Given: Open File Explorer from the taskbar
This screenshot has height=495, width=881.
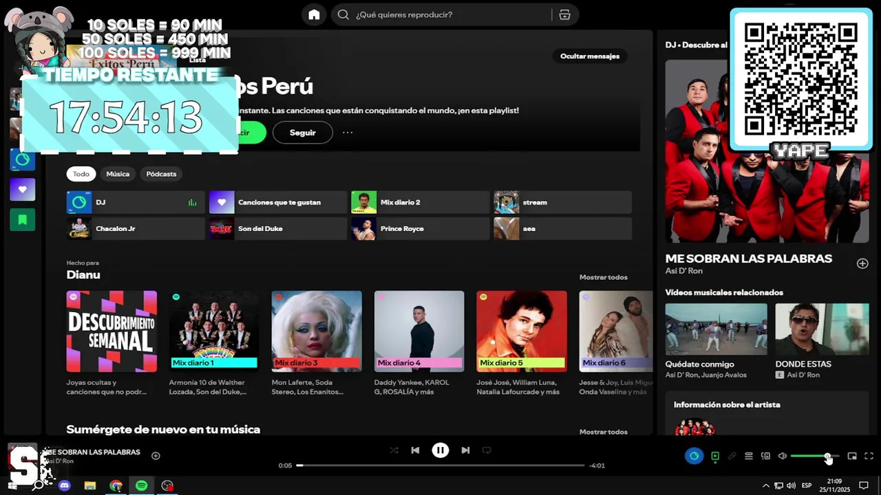Looking at the screenshot, I should pyautogui.click(x=90, y=485).
